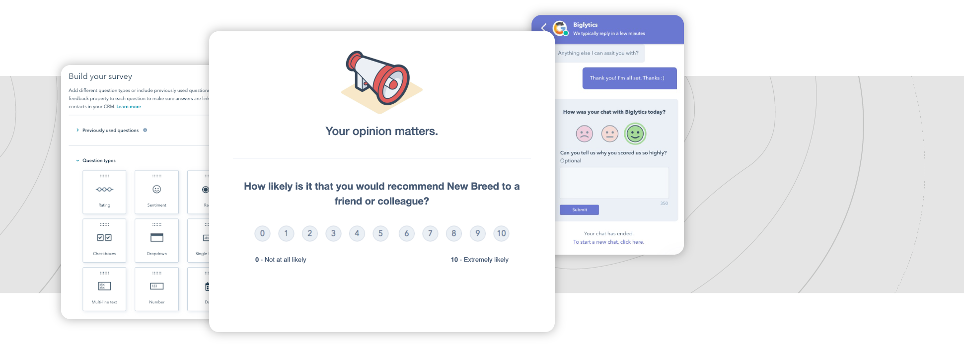Choose score 0 on the recommendation scale
This screenshot has height=347, width=964.
(262, 233)
